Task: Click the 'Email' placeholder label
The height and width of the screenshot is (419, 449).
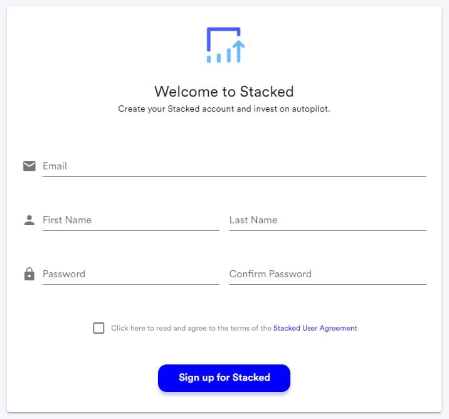Action: [x=55, y=166]
